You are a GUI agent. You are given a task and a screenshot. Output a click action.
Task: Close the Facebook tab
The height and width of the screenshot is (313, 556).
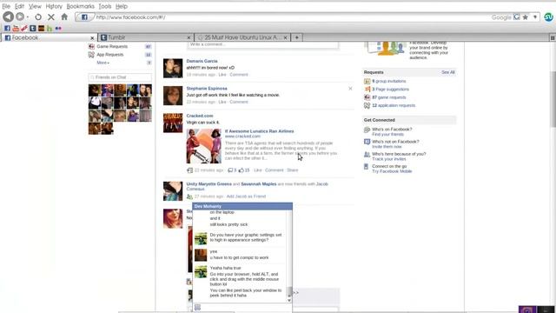click(x=92, y=37)
